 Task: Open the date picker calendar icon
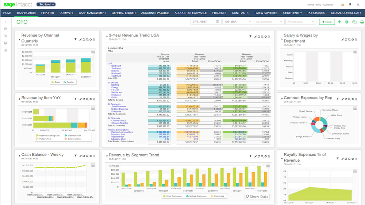coord(218,22)
